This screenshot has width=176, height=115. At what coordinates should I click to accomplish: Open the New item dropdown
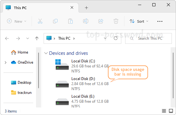coord(17,21)
